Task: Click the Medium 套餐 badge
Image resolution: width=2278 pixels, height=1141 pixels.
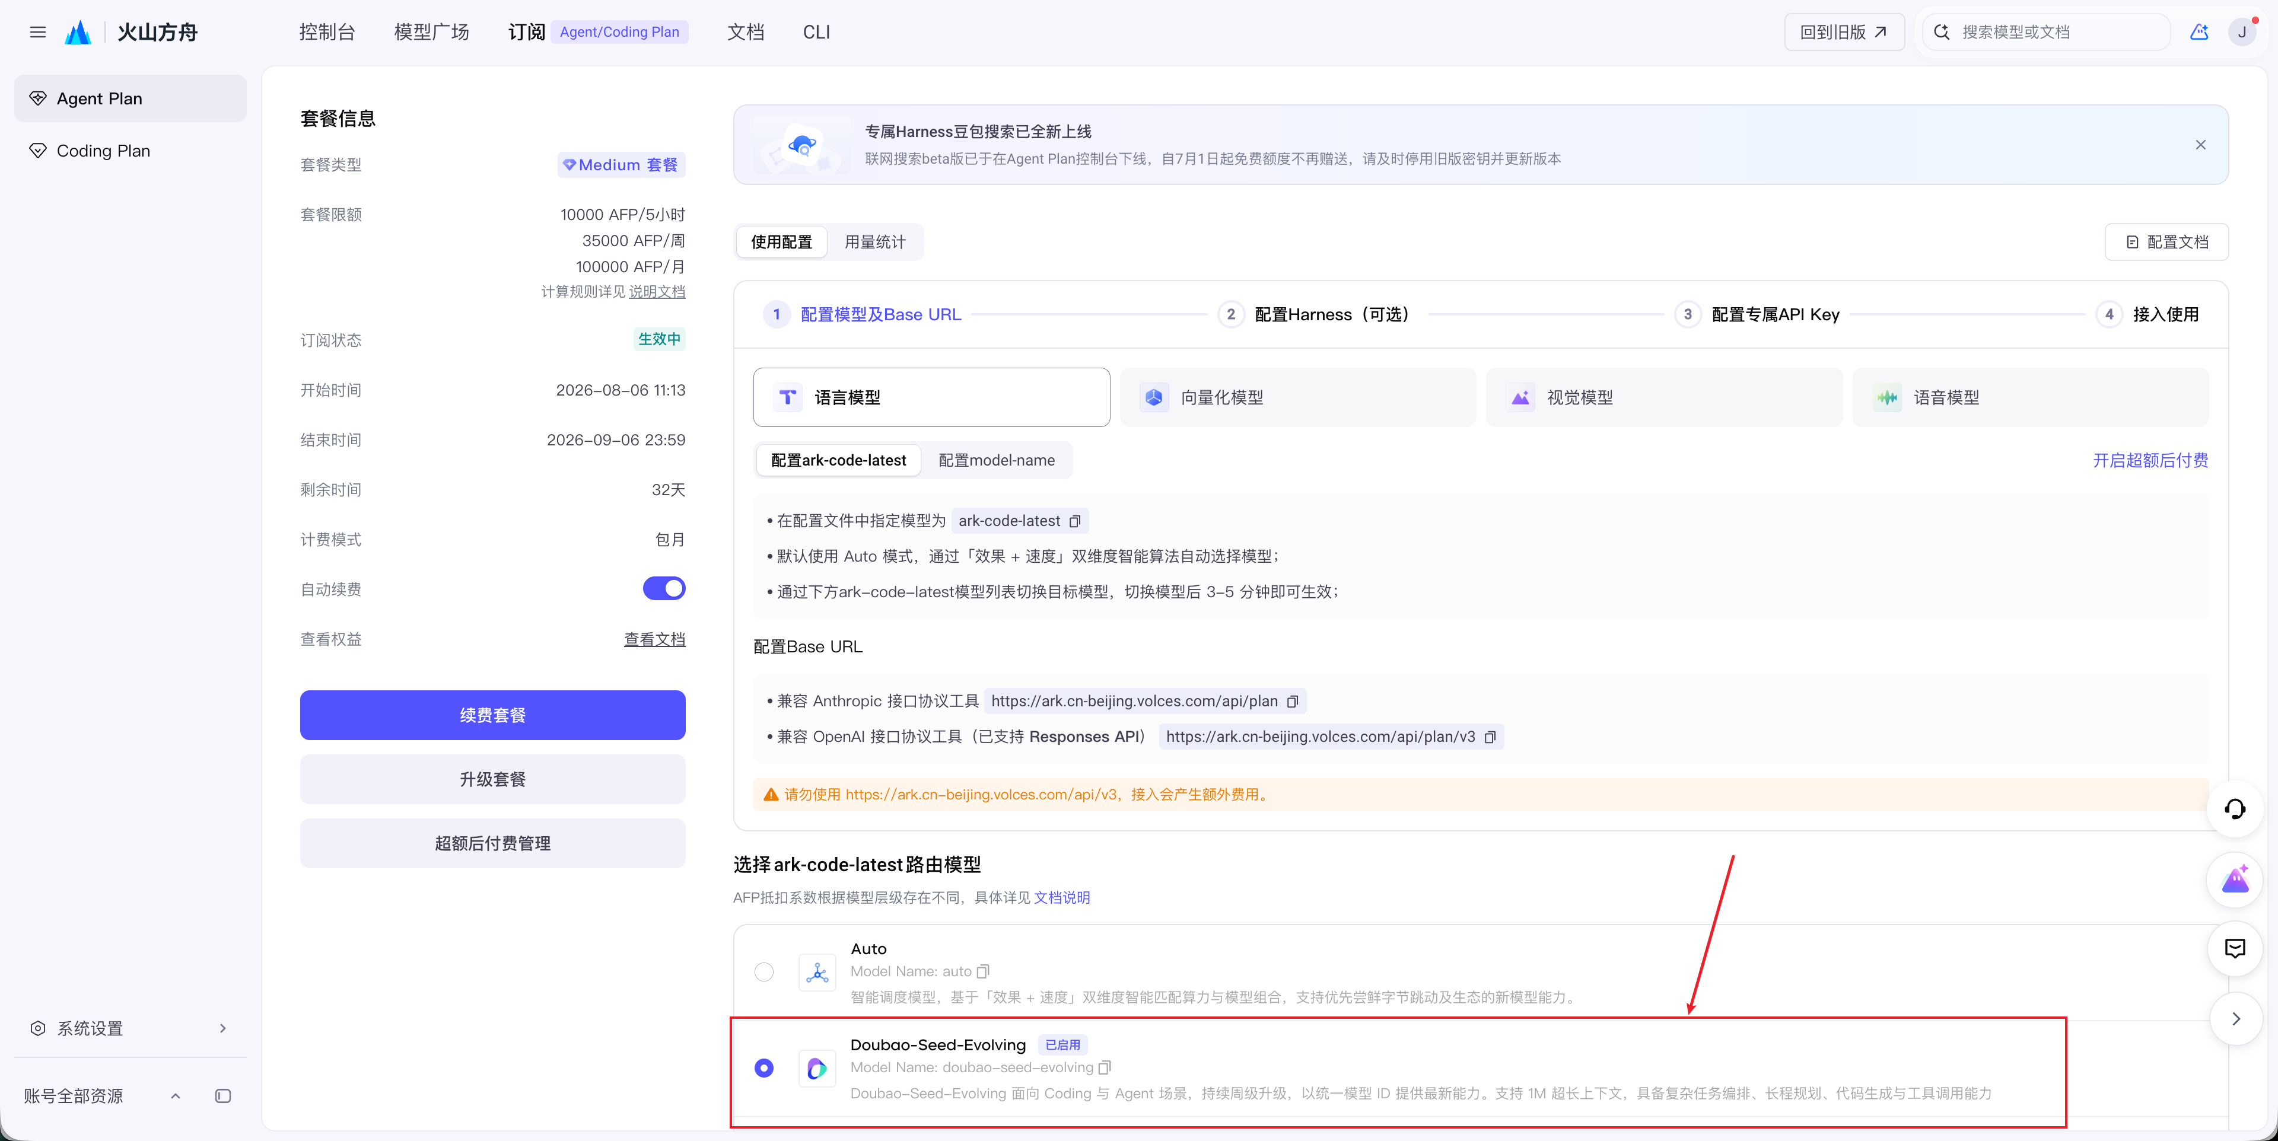Action: pyautogui.click(x=622, y=165)
